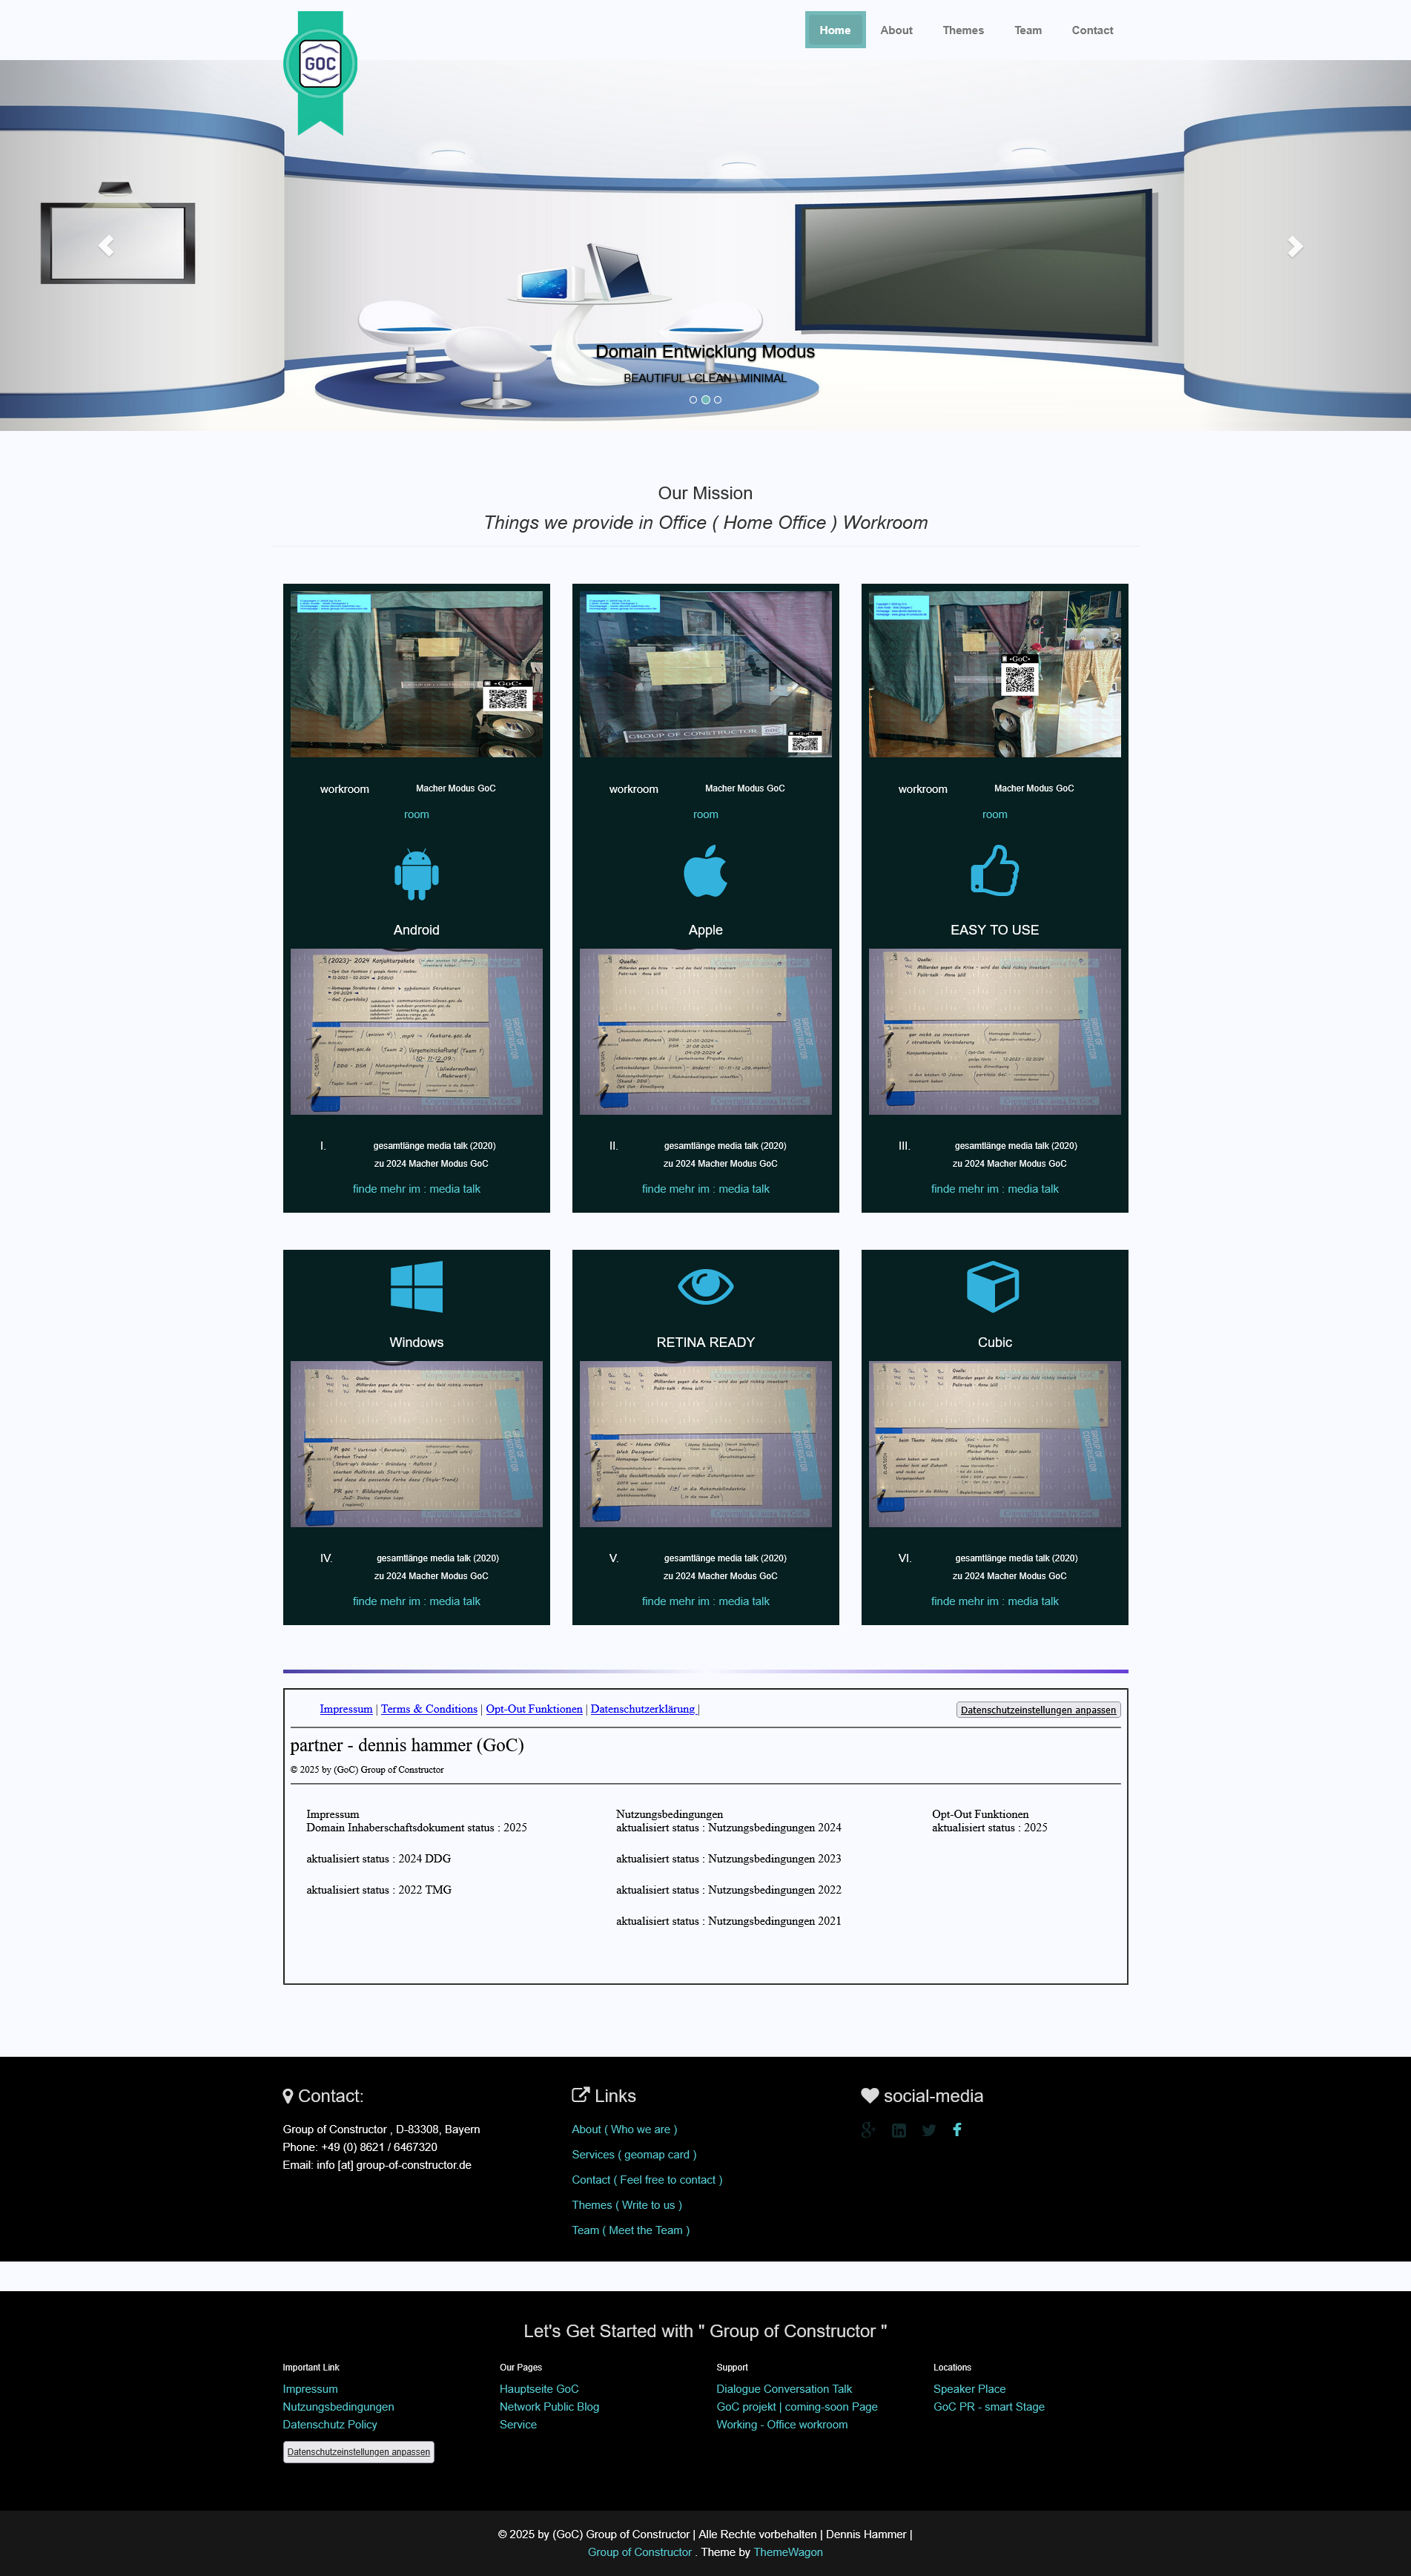Open the LinkedIn social icon
Screen dimensions: 1411x2576
[899, 2130]
